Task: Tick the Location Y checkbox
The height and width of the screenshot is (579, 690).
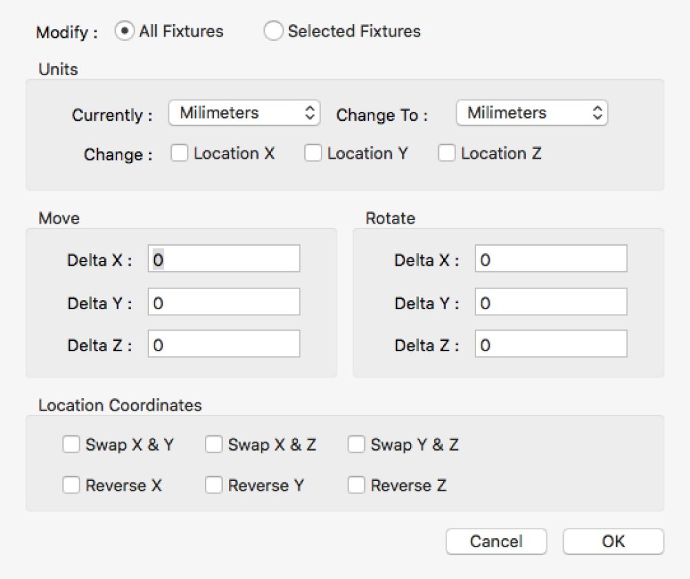Action: (x=313, y=154)
